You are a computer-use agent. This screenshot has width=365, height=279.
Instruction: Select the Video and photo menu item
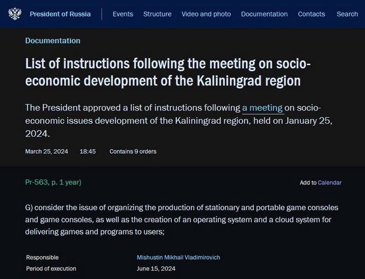click(x=206, y=14)
